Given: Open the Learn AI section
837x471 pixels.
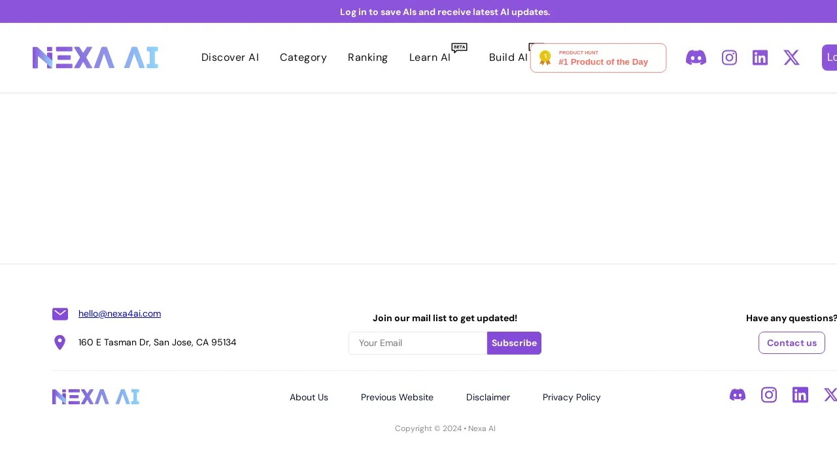Looking at the screenshot, I should (430, 58).
